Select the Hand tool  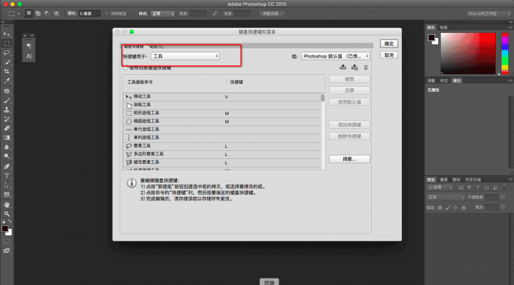click(x=7, y=205)
